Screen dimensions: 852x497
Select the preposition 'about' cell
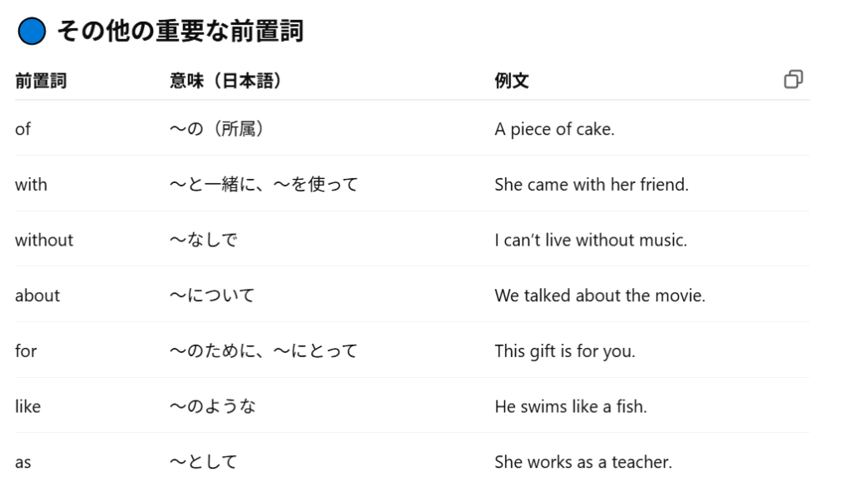click(37, 296)
